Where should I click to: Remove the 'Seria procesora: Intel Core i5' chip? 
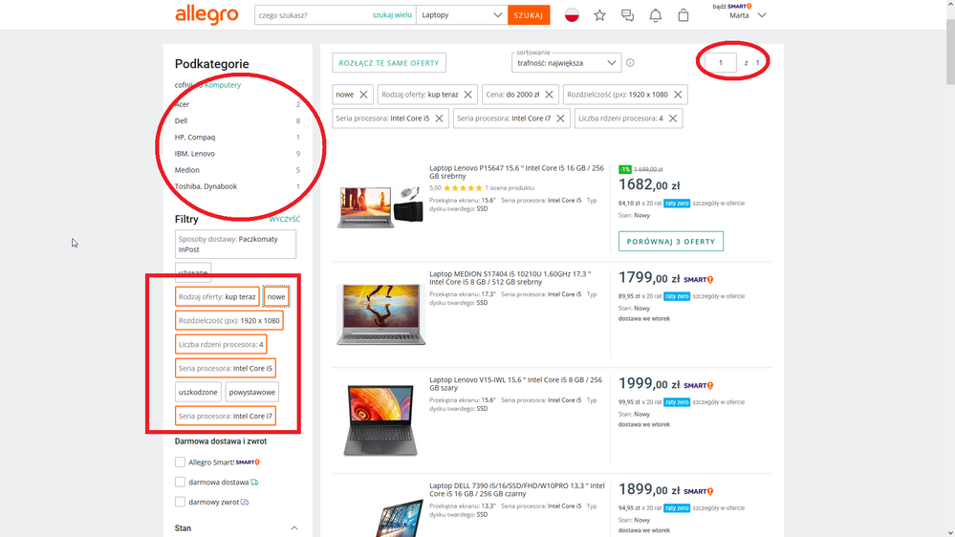439,118
